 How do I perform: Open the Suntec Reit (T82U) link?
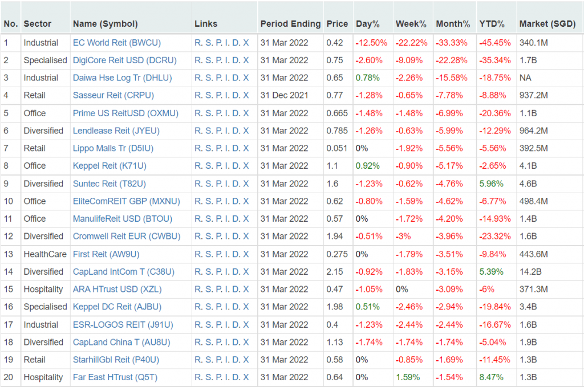[x=109, y=184]
